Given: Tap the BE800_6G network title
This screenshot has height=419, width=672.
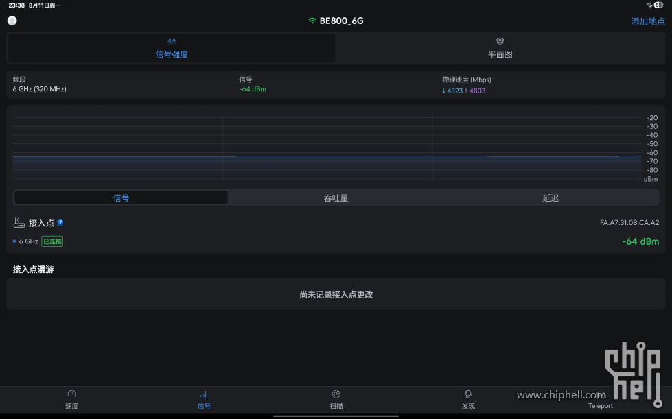Looking at the screenshot, I should click(342, 21).
